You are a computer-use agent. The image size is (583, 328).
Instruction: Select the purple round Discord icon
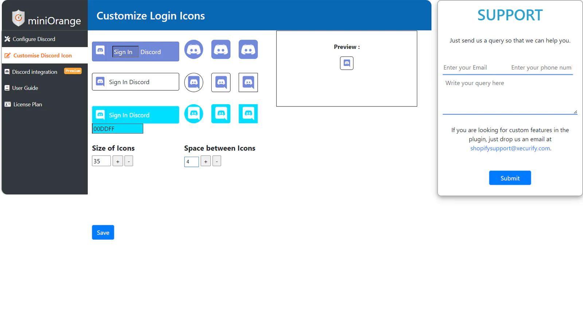point(193,49)
